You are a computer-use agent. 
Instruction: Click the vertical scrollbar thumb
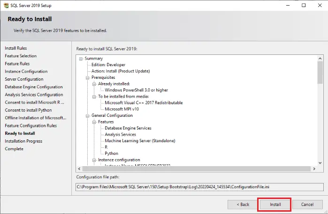click(x=320, y=73)
